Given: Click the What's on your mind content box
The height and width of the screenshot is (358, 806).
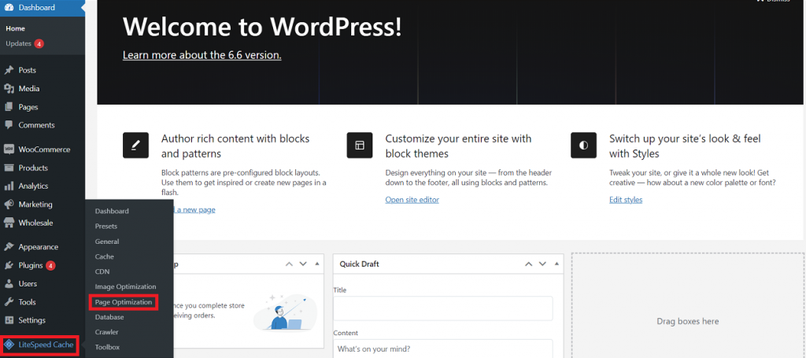Looking at the screenshot, I should (443, 349).
